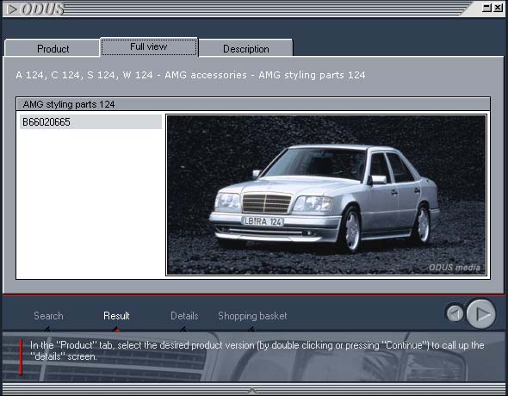The width and height of the screenshot is (508, 396).
Task: Expand the bottom panel up-arrow handle
Action: [252, 391]
